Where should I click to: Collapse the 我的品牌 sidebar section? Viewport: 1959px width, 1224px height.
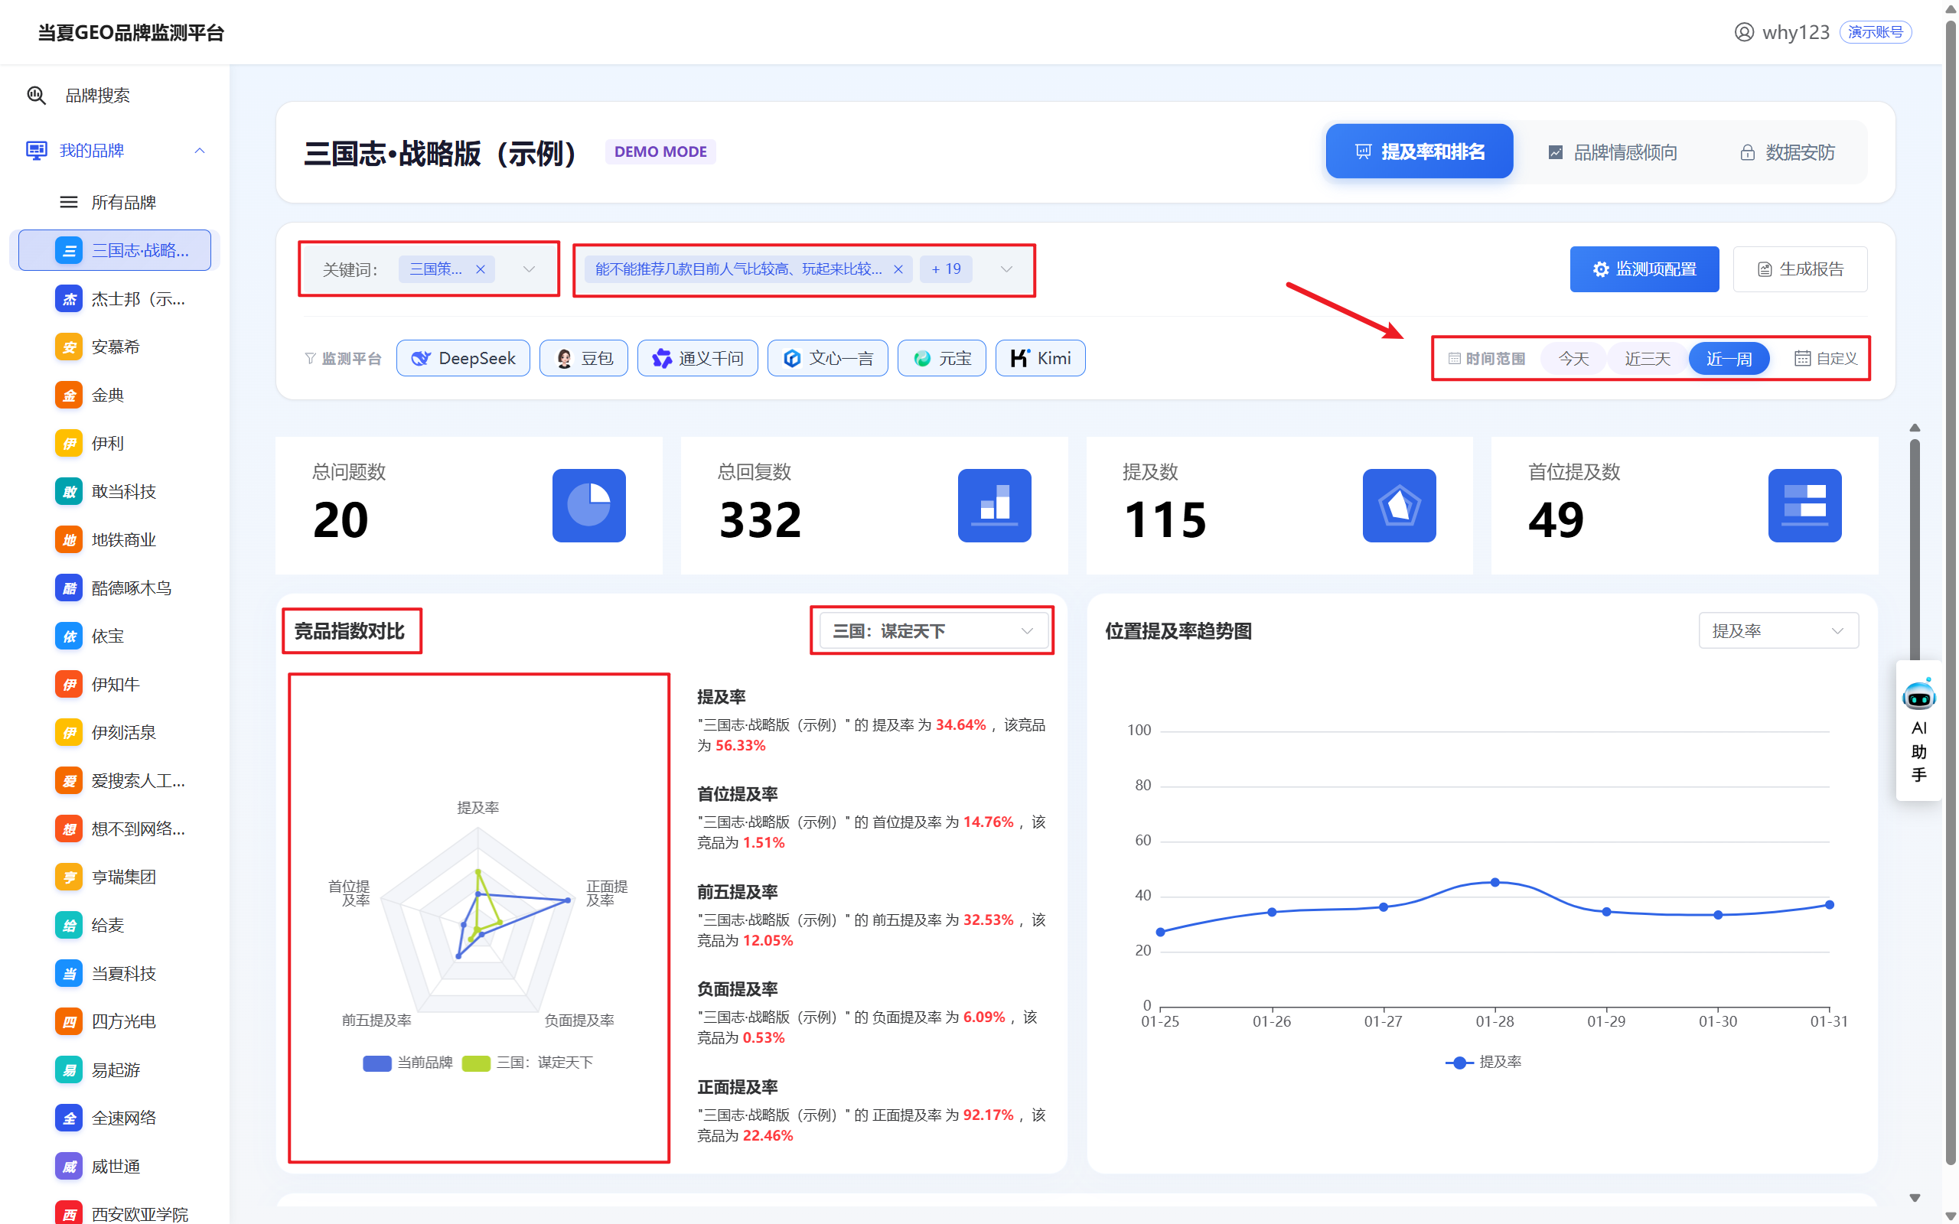199,151
